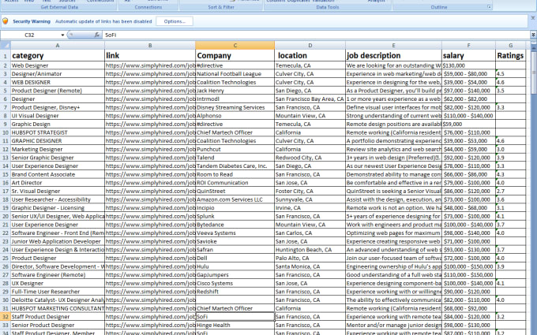The height and width of the screenshot is (335, 537).
Task: Click the Options... security button
Action: (x=175, y=21)
